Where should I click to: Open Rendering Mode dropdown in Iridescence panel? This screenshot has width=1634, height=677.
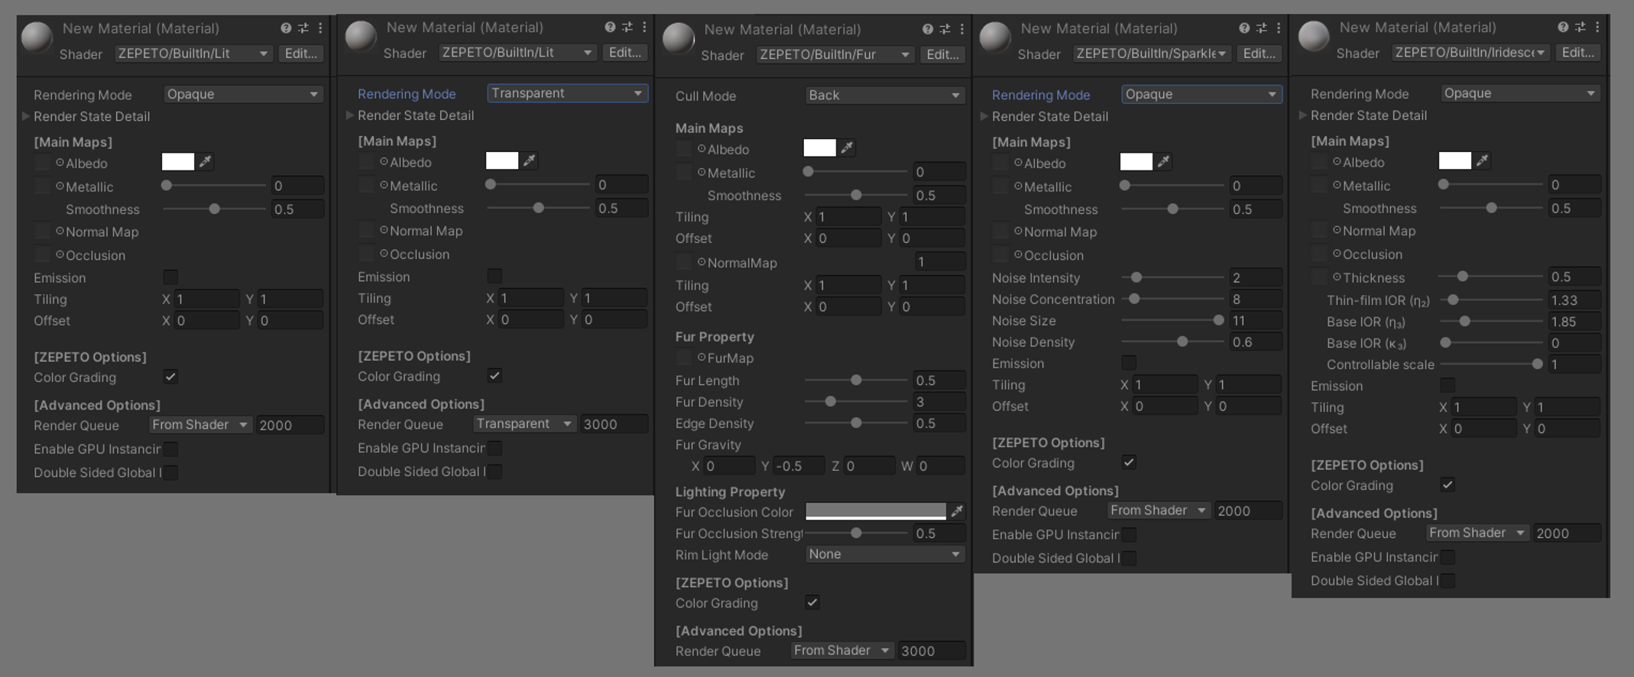pos(1520,92)
